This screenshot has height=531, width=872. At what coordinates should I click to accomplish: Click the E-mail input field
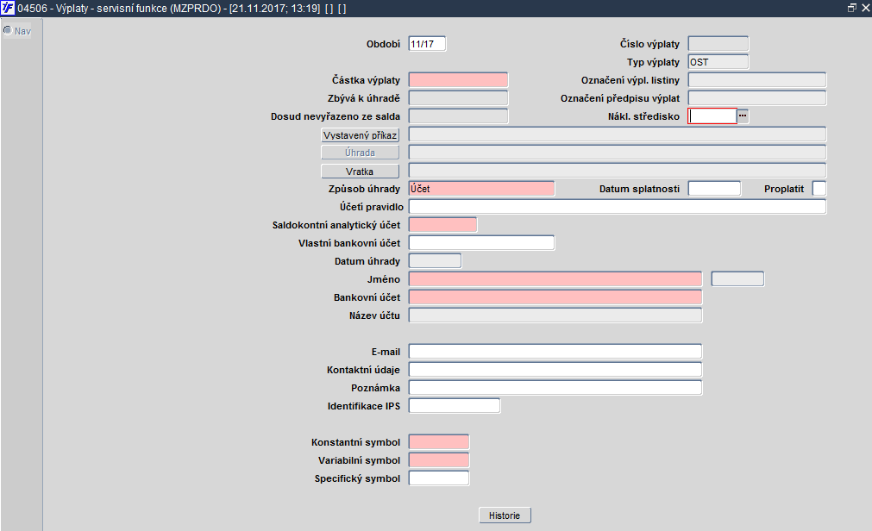[x=555, y=352]
